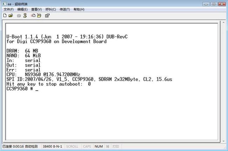Image resolution: width=228 pixels, height=151 pixels.
Task: Click the New connection toolbar icon
Action: (x=5, y=15)
